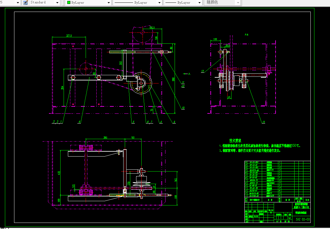Screen dimensions: 330x229
Task: Select the 182.5 dimension near the top pulley
Action: [152, 28]
